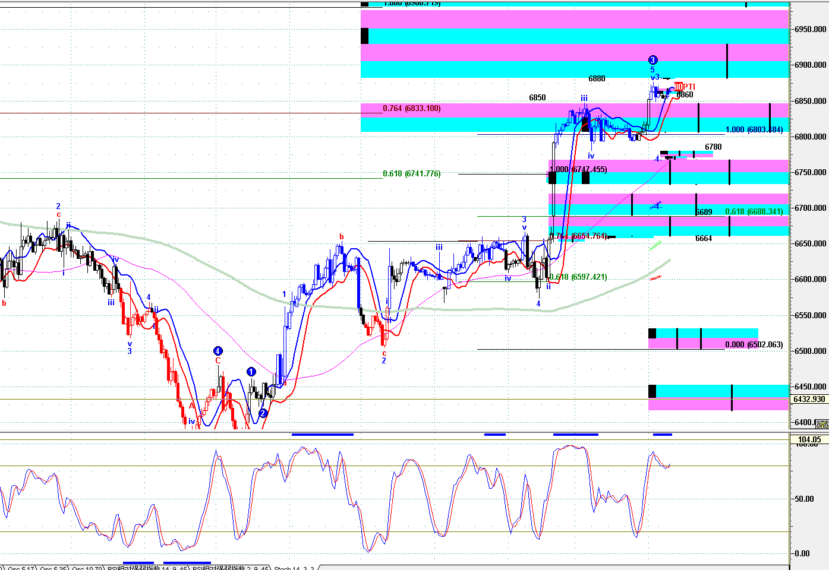Image resolution: width=829 pixels, height=570 pixels.
Task: Switch to the RSI 14,9,45 tab
Action: click(147, 568)
